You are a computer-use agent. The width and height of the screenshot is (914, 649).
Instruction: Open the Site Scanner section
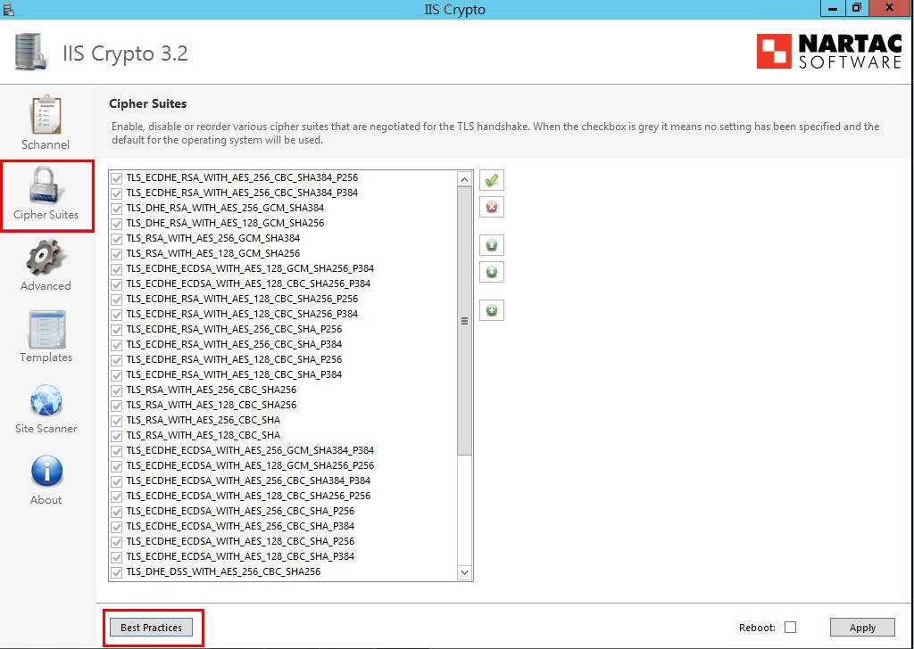[x=46, y=408]
